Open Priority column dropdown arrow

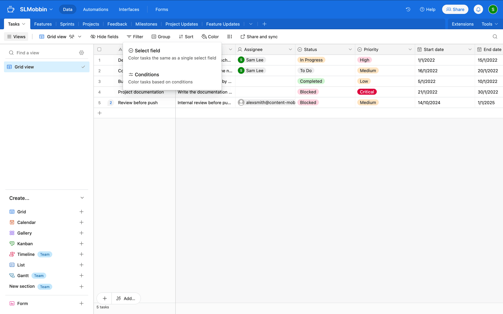pos(410,49)
